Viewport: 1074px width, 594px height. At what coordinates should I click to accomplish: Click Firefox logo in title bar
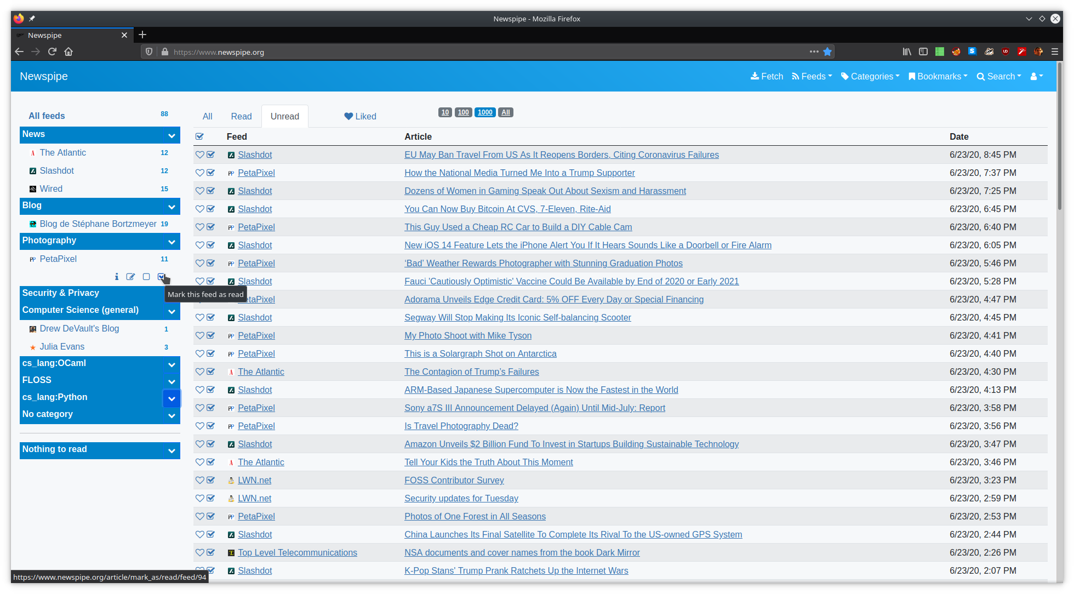pos(19,19)
